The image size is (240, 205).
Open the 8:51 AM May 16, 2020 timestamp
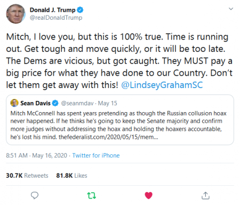coord(36,155)
